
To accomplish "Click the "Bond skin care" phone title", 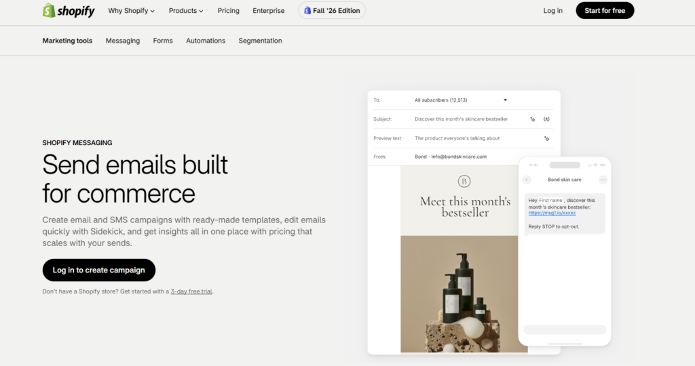I will coord(564,180).
